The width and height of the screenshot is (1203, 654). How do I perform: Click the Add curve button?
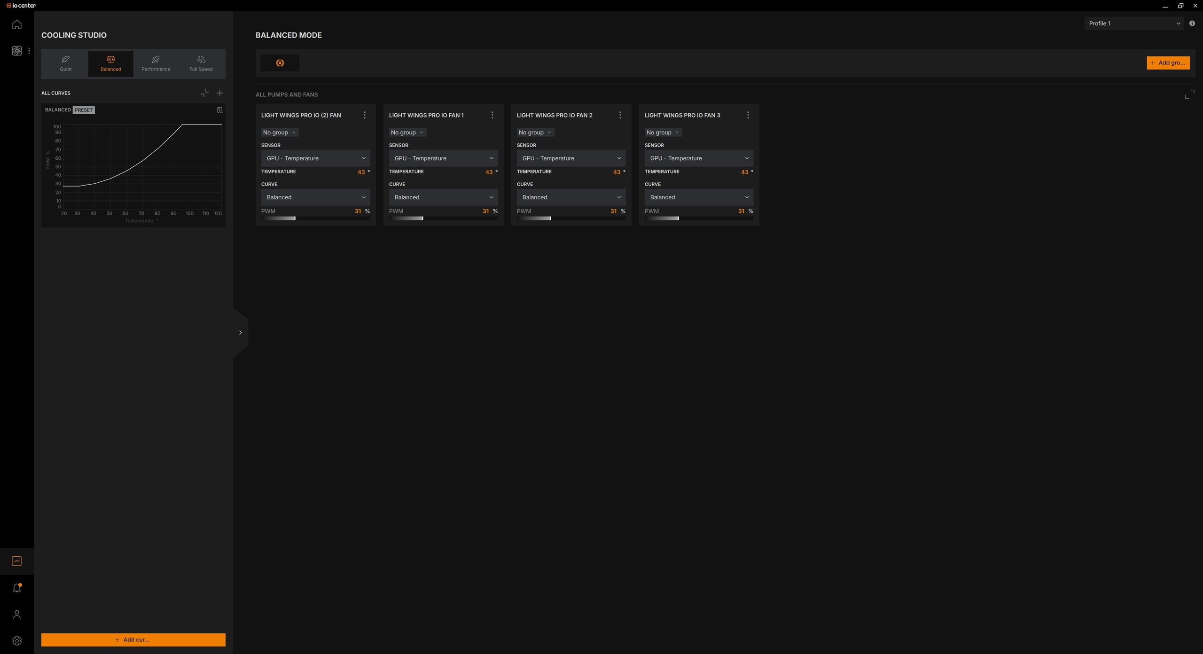[133, 640]
